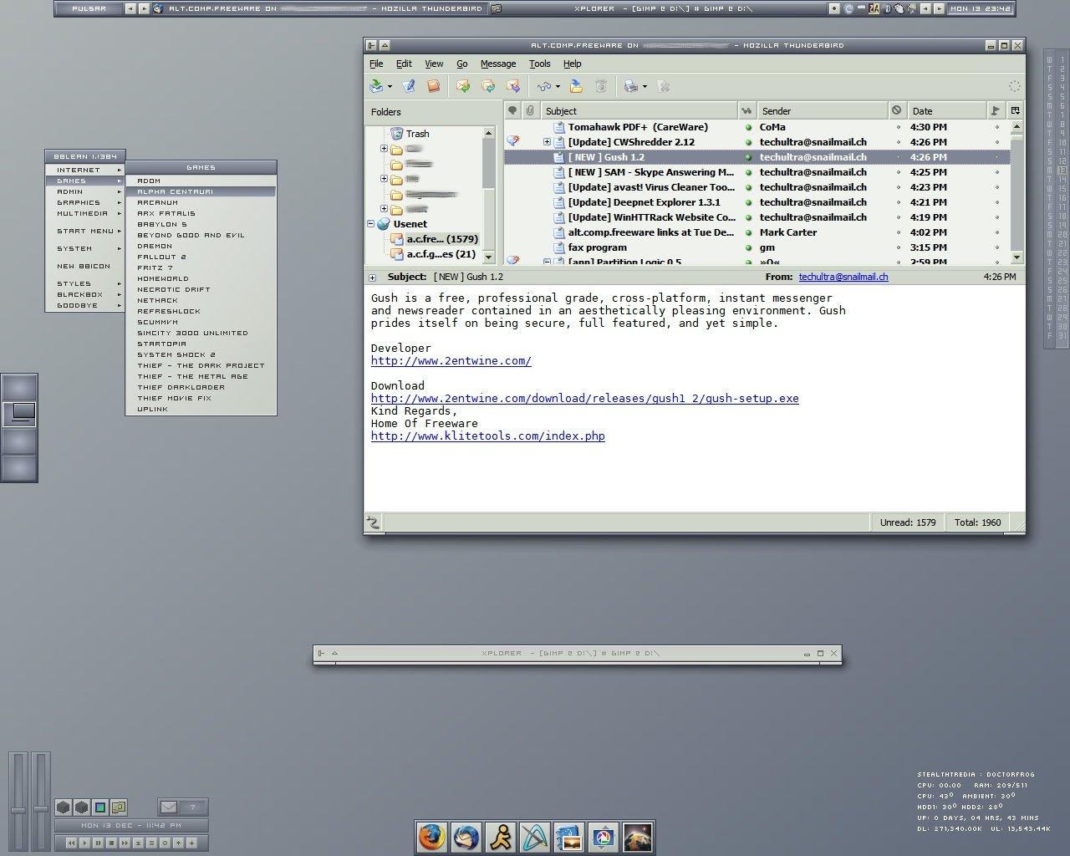Screen dimensions: 1070x856
Task: Expand the message header details toggle
Action: [372, 278]
